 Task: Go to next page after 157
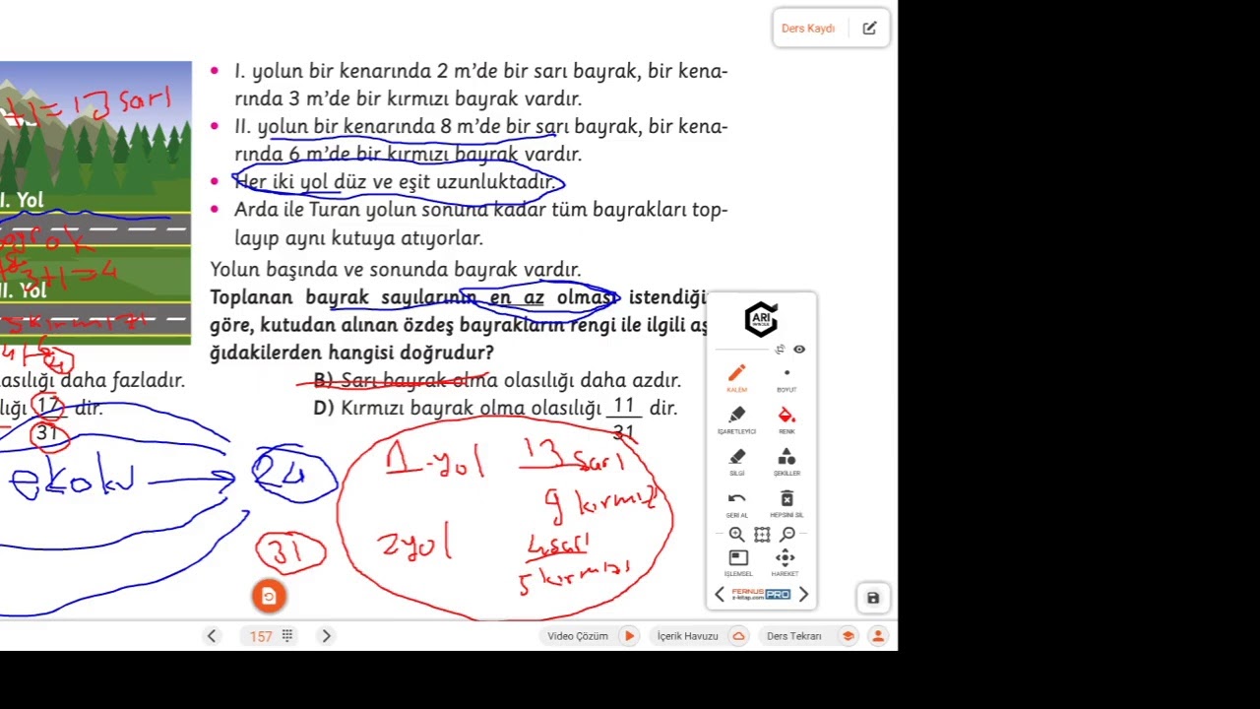coord(326,636)
